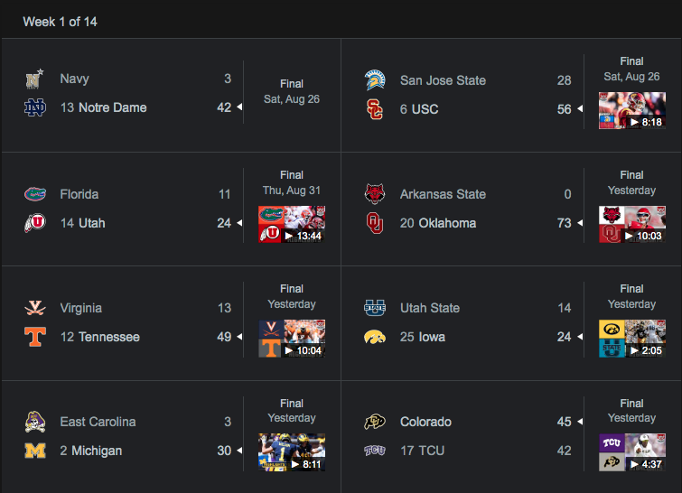This screenshot has width=682, height=493.
Task: Click the Week 1 of 14 header
Action: [60, 22]
